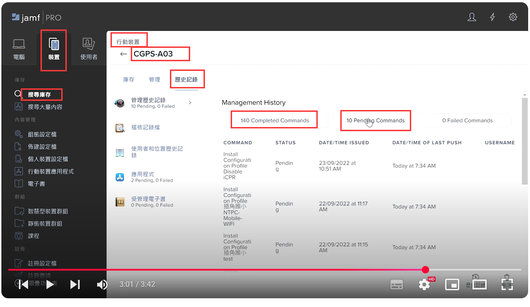Open the lightning bolt notifications icon

click(493, 17)
